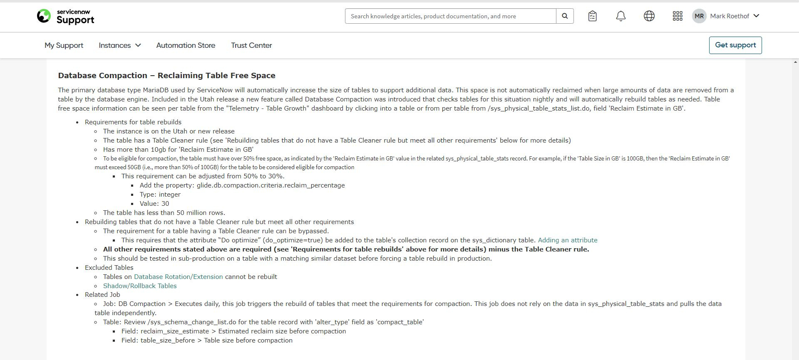Click 'Requirements for table rebuilds' bullet
This screenshot has width=799, height=360.
(x=133, y=122)
